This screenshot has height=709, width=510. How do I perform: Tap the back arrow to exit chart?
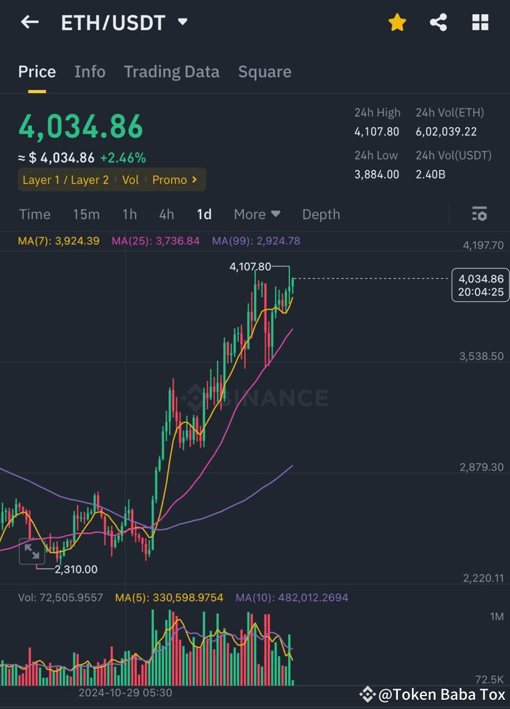(29, 22)
